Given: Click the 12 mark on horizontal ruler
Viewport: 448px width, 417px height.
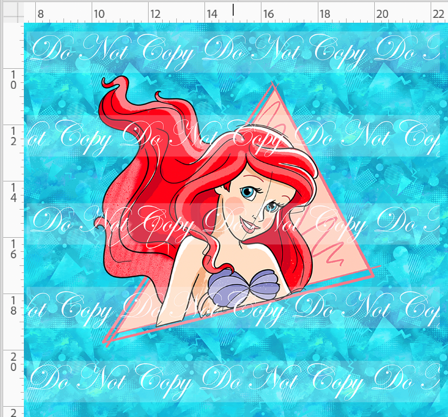Looking at the screenshot, I should 156,14.
